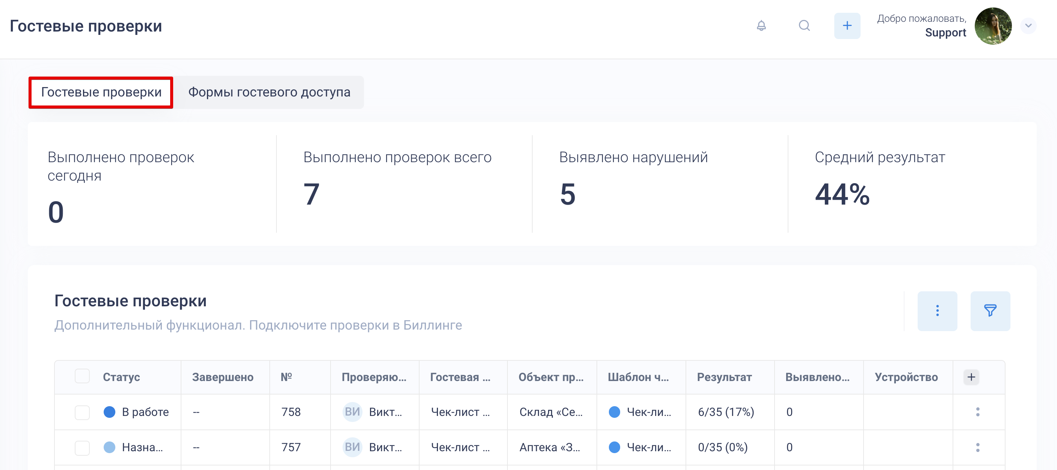The image size is (1057, 470).
Task: Add a column with the plus icon
Action: pyautogui.click(x=971, y=377)
